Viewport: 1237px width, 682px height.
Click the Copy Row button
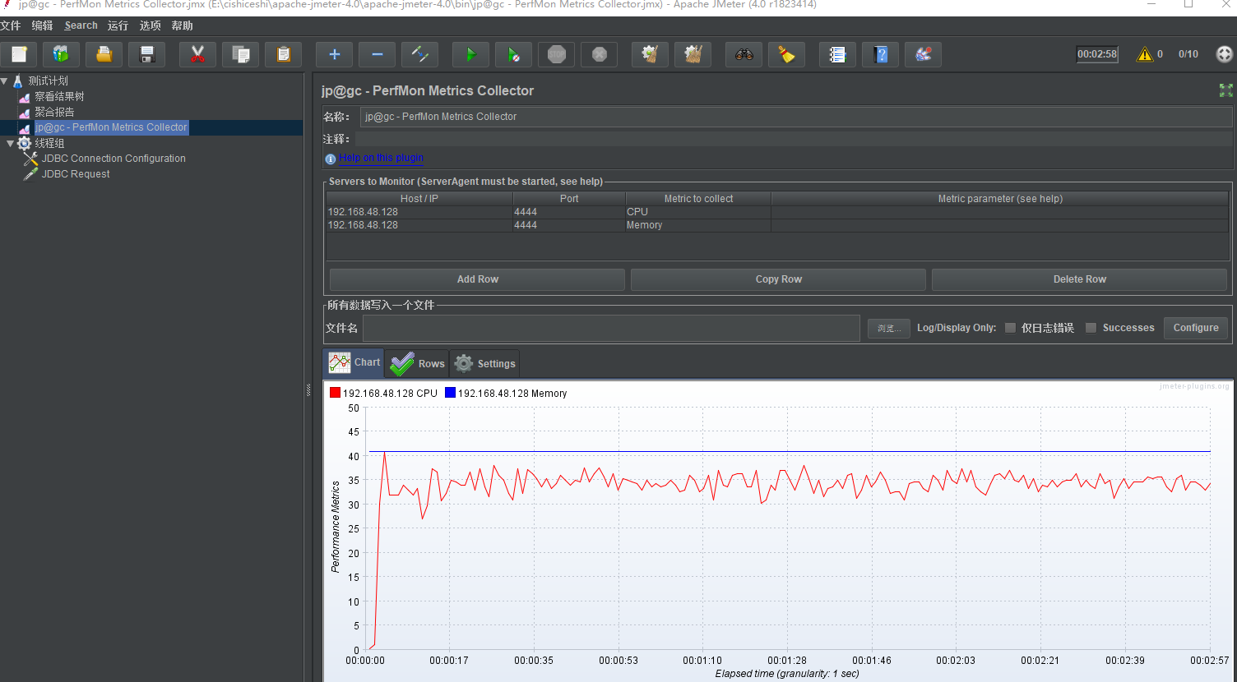click(x=778, y=279)
